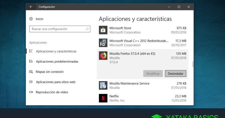Image resolution: width=225 pixels, height=118 pixels.
Task: Maximize the Configuración window
Action: pos(179,7)
